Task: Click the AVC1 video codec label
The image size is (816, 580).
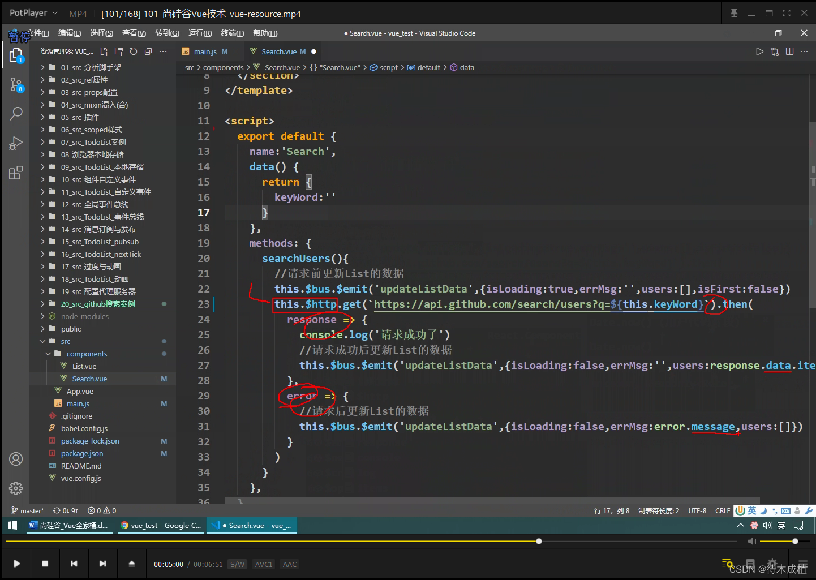Action: point(264,564)
